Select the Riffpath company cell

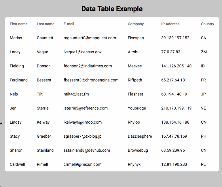pos(135,80)
